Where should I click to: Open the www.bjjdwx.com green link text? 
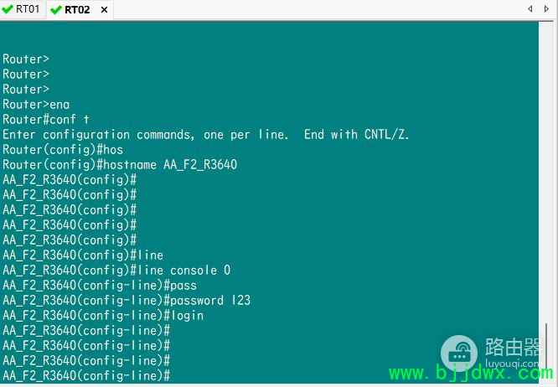pyautogui.click(x=471, y=373)
